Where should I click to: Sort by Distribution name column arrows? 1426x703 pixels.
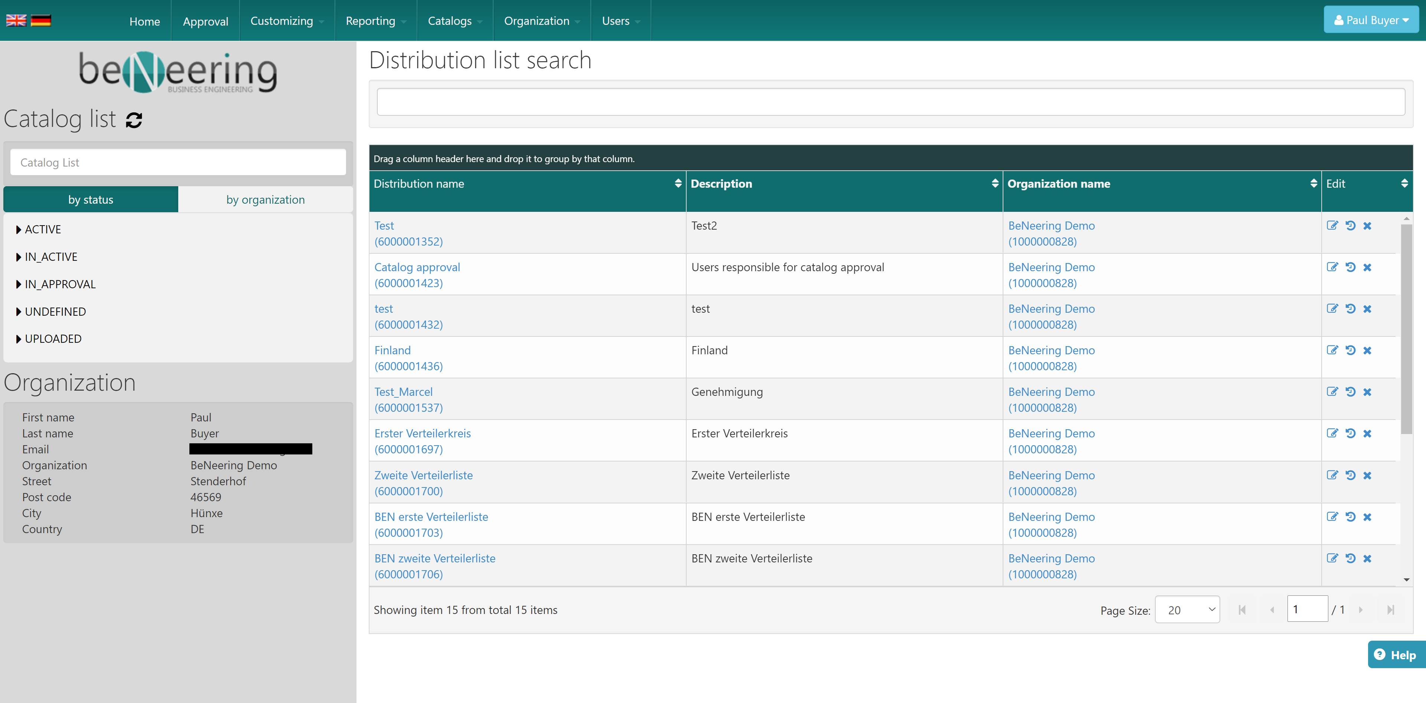(x=678, y=184)
